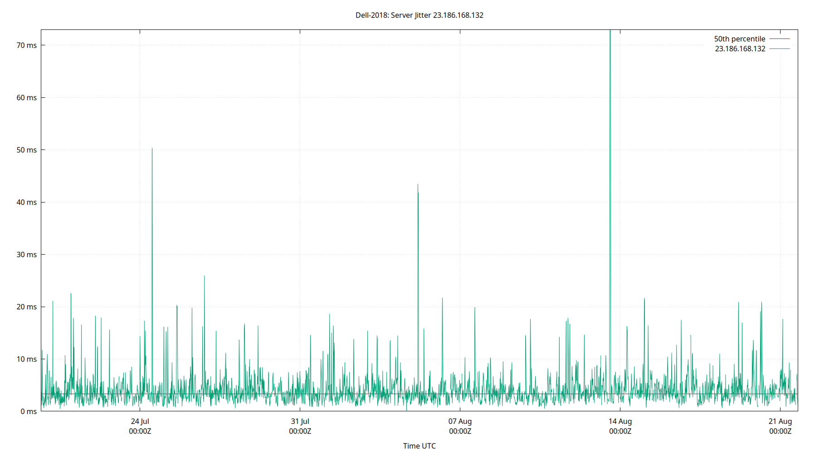Click the 14 Aug tick label
This screenshot has width=839, height=453.
click(620, 421)
